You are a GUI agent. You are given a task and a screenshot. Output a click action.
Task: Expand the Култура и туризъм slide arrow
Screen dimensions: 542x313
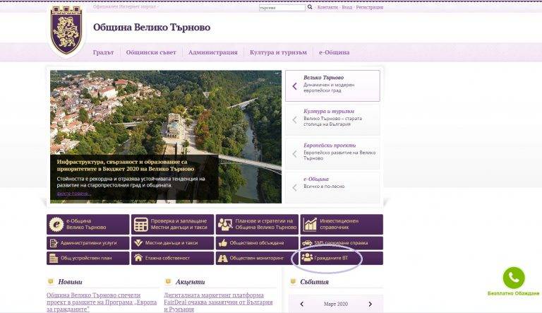[x=294, y=119]
